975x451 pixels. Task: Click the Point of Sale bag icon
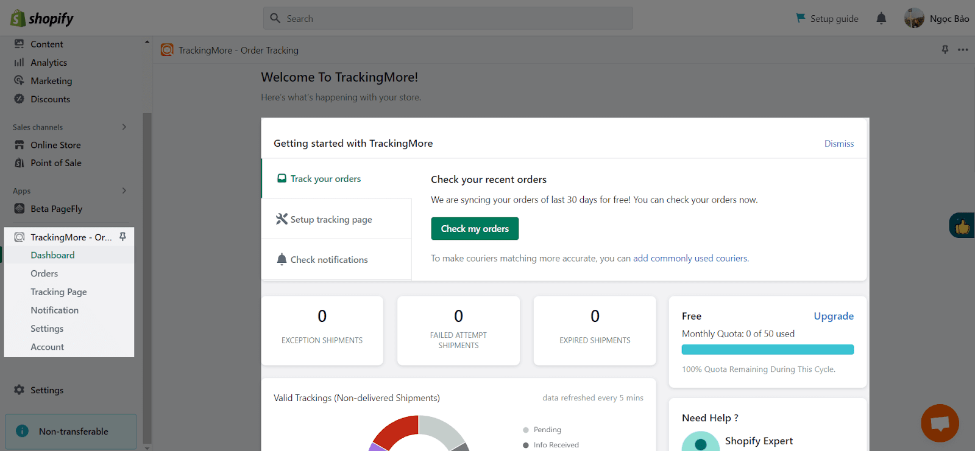pos(19,163)
